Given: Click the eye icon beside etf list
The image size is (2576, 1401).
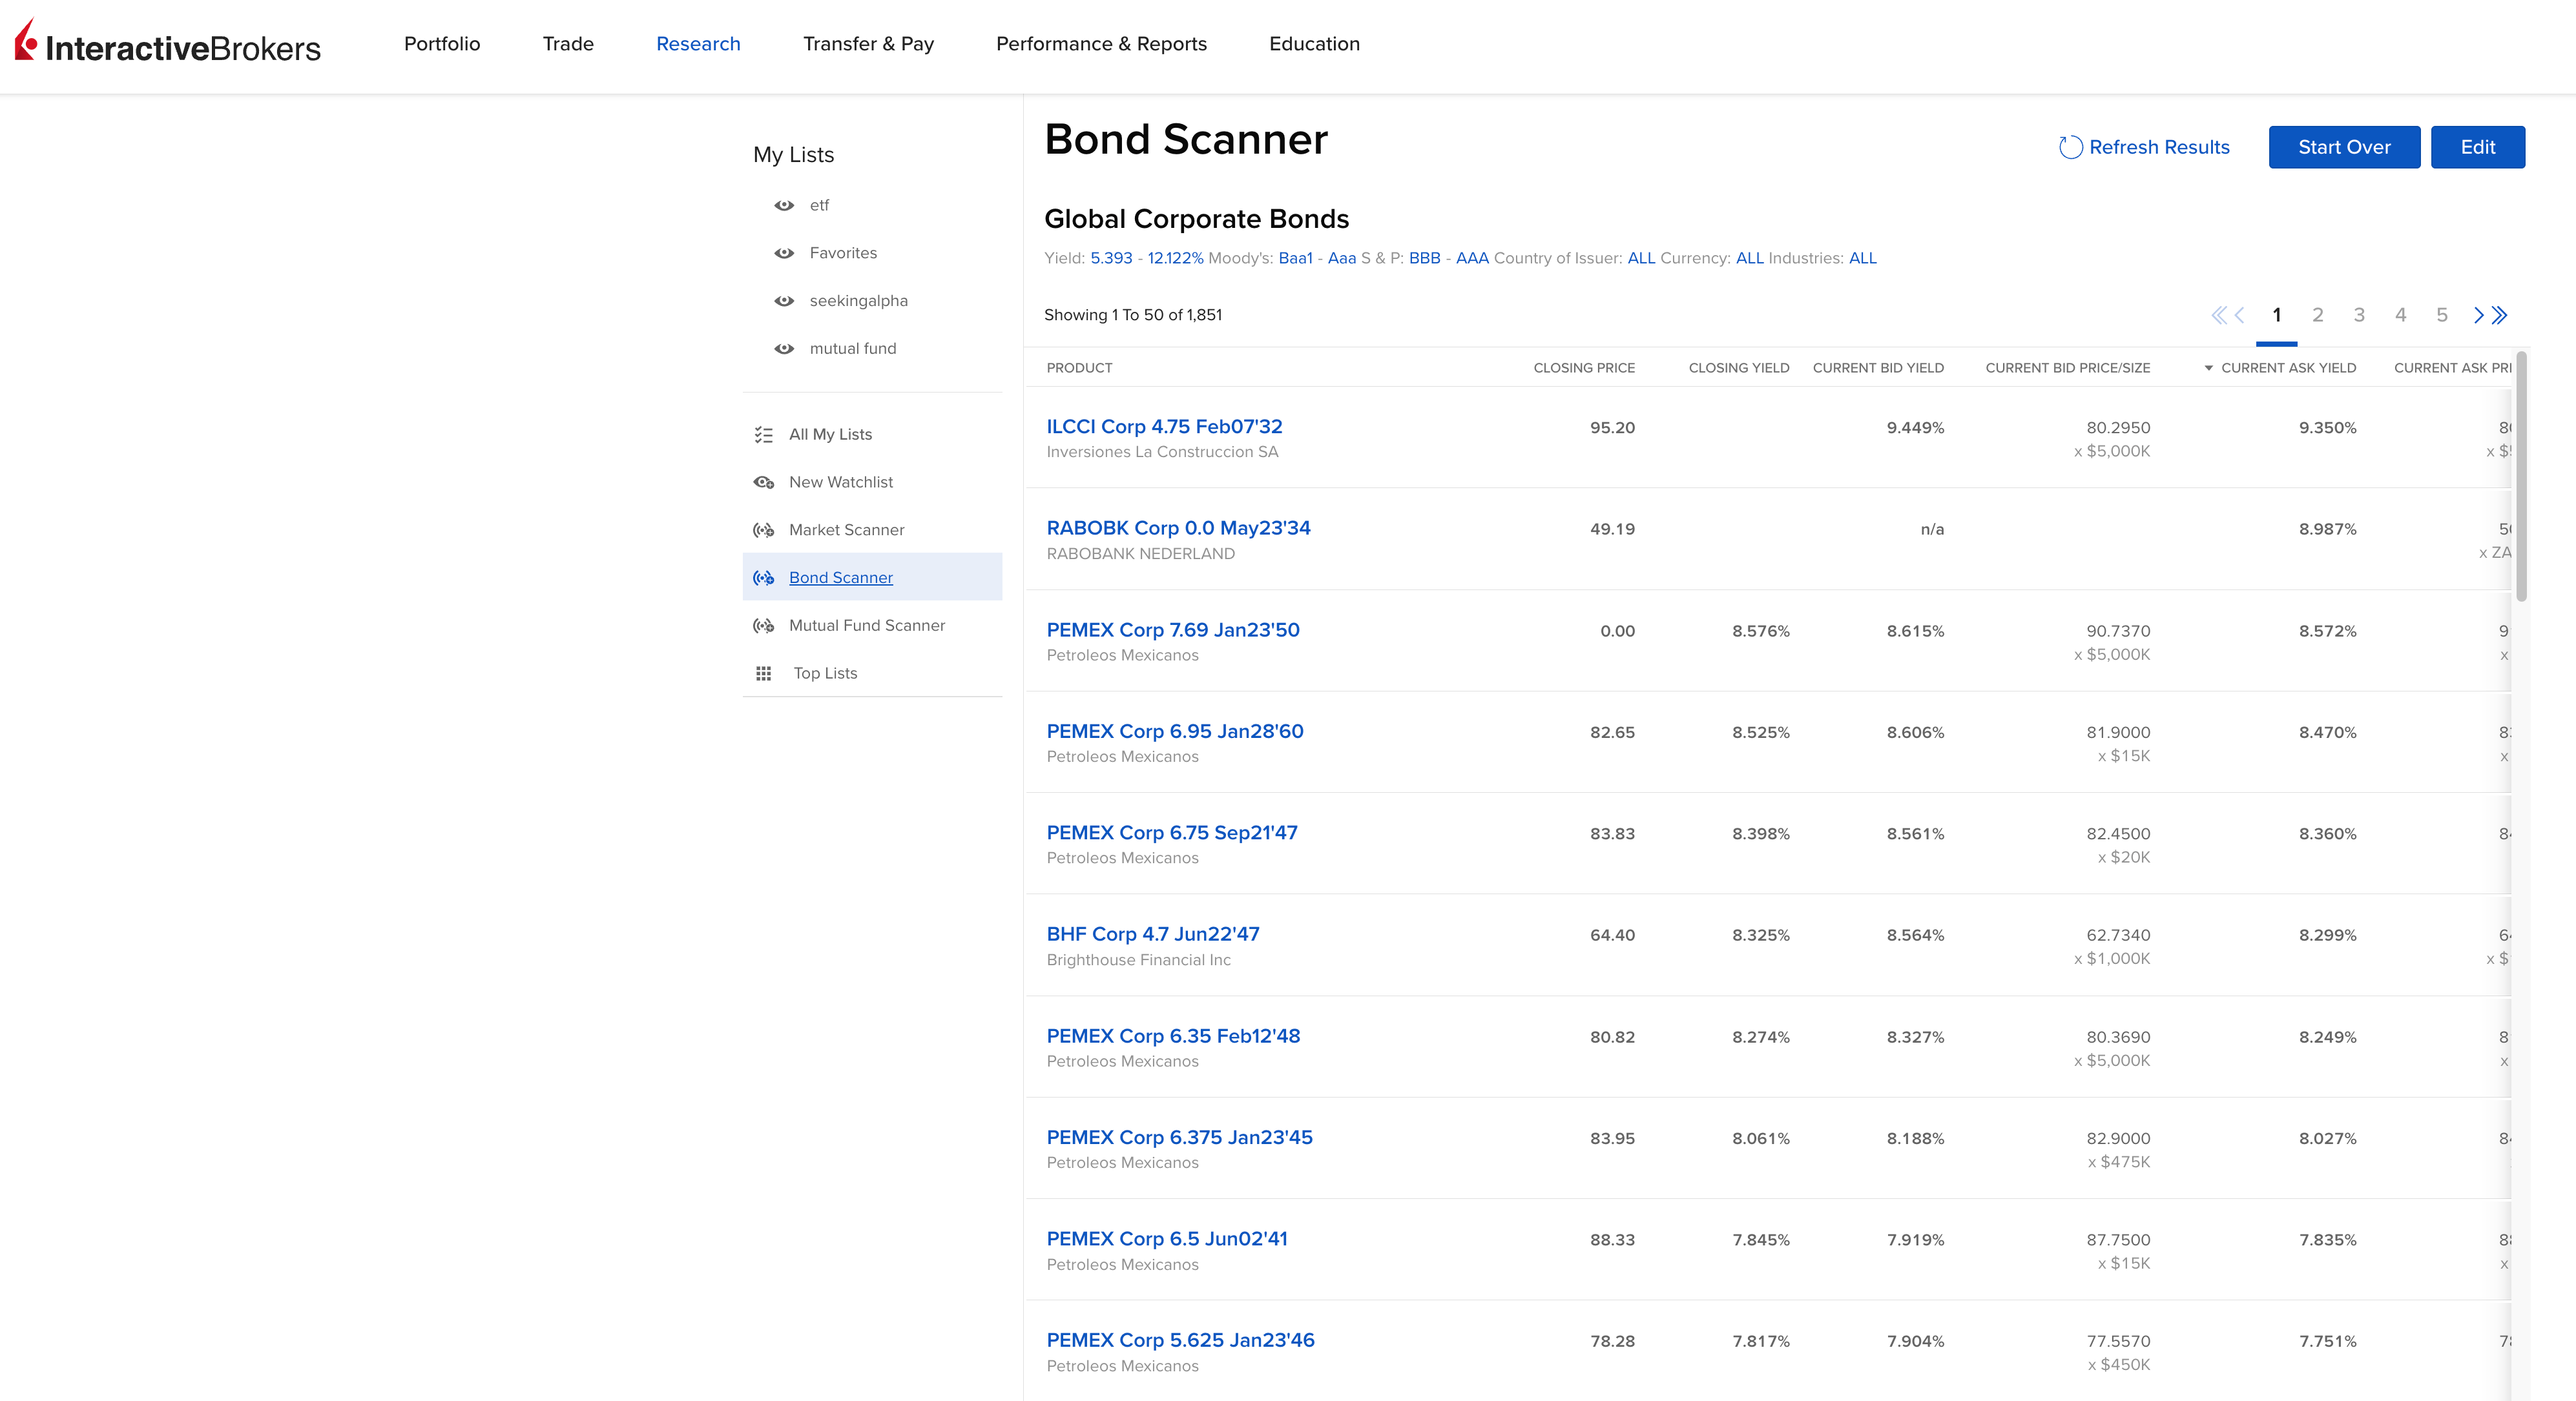Looking at the screenshot, I should tap(784, 206).
